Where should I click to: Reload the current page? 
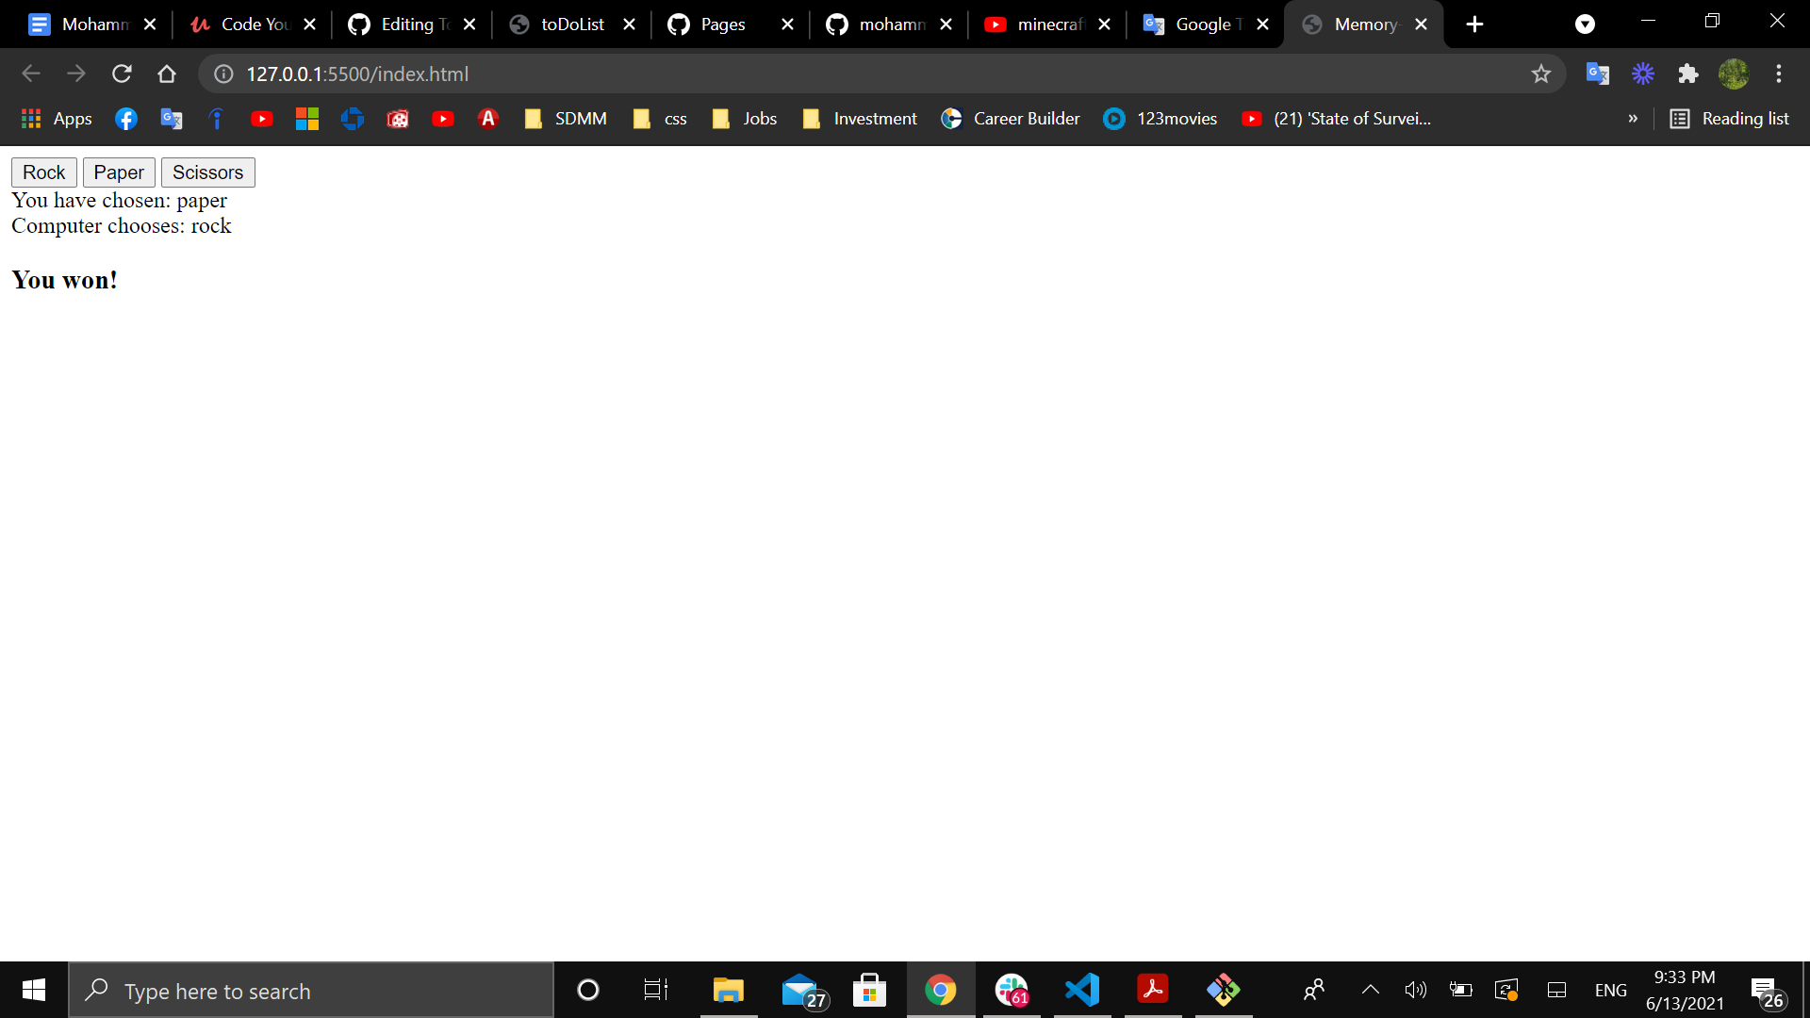pos(122,74)
